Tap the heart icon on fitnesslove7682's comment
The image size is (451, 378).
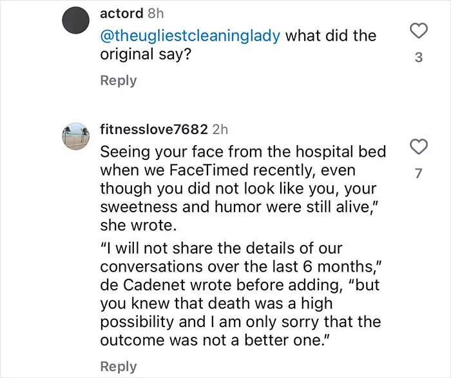pos(419,146)
